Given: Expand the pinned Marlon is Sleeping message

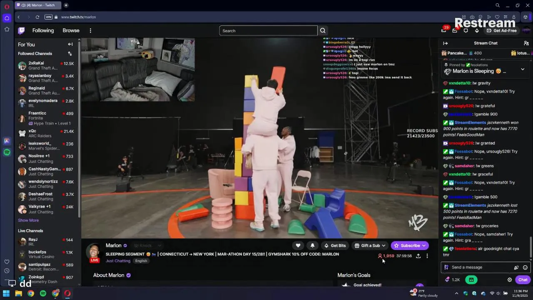Looking at the screenshot, I should (x=523, y=69).
